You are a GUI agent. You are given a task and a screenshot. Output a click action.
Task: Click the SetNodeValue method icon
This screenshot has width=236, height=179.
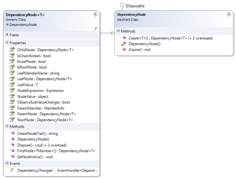12,156
